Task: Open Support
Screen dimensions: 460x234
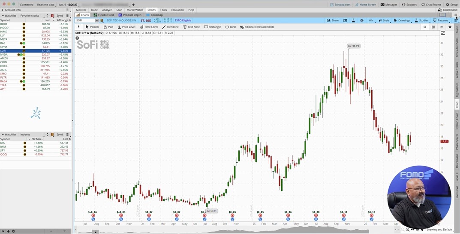Action: click(x=409, y=5)
